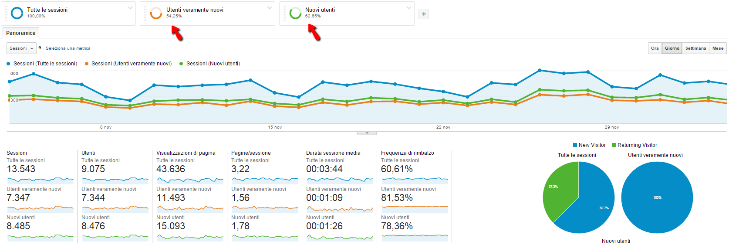Click the add segment plus button

[423, 14]
